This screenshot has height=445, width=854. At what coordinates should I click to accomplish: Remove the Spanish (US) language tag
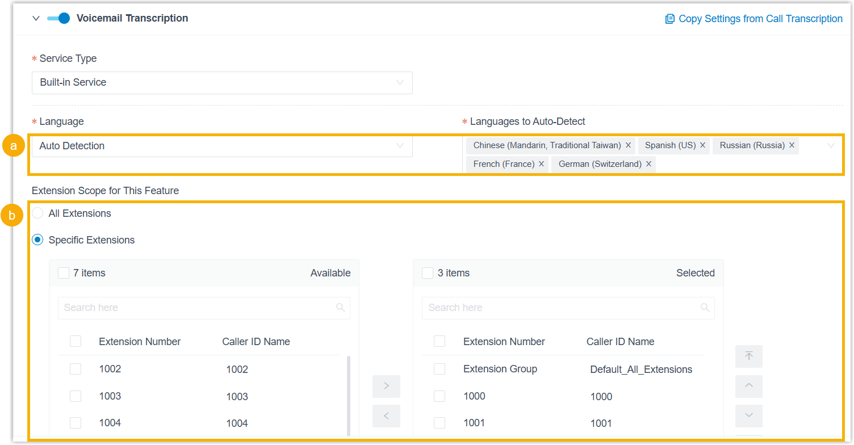(702, 145)
